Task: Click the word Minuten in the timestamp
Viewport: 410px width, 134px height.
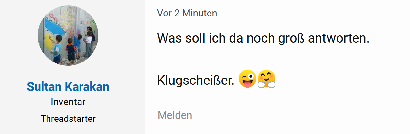Action: (x=200, y=13)
